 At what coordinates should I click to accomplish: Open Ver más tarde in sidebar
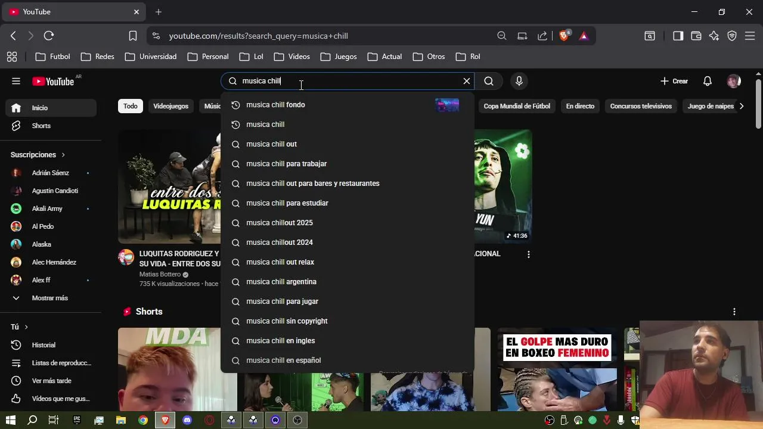click(51, 381)
